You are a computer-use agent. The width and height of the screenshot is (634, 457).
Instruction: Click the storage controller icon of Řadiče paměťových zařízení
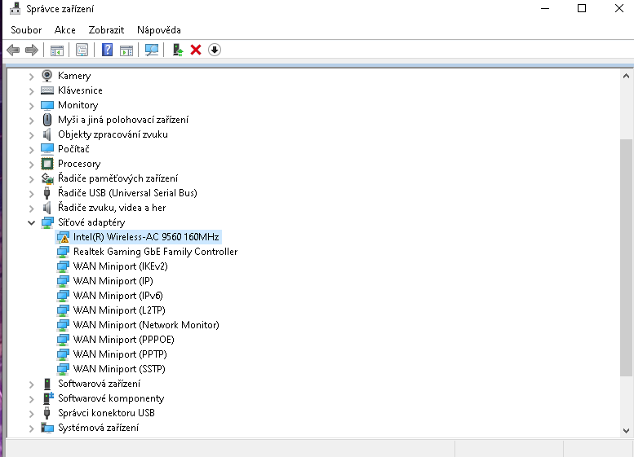pyautogui.click(x=47, y=178)
